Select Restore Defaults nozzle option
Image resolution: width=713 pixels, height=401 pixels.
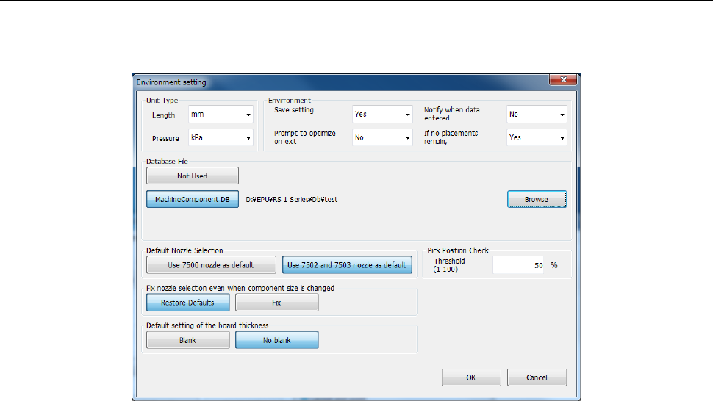tap(187, 303)
